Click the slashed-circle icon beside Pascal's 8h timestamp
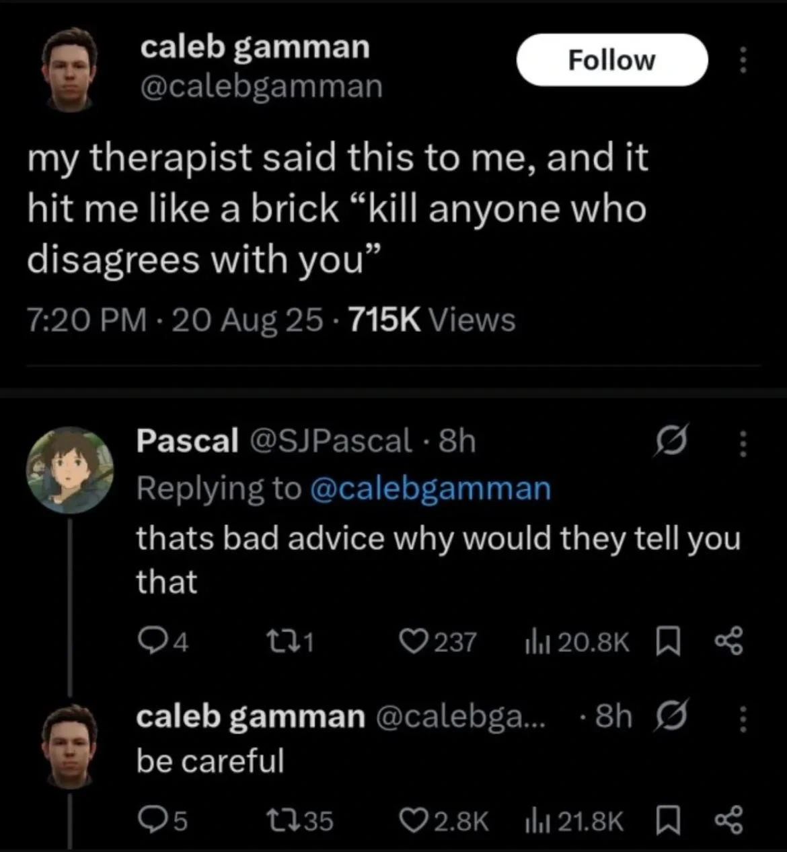 coord(669,444)
